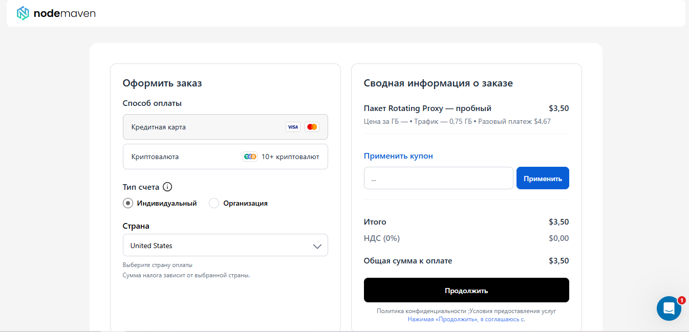Open the Применить купон link
Screen dimensions: 689x332
[x=398, y=156]
